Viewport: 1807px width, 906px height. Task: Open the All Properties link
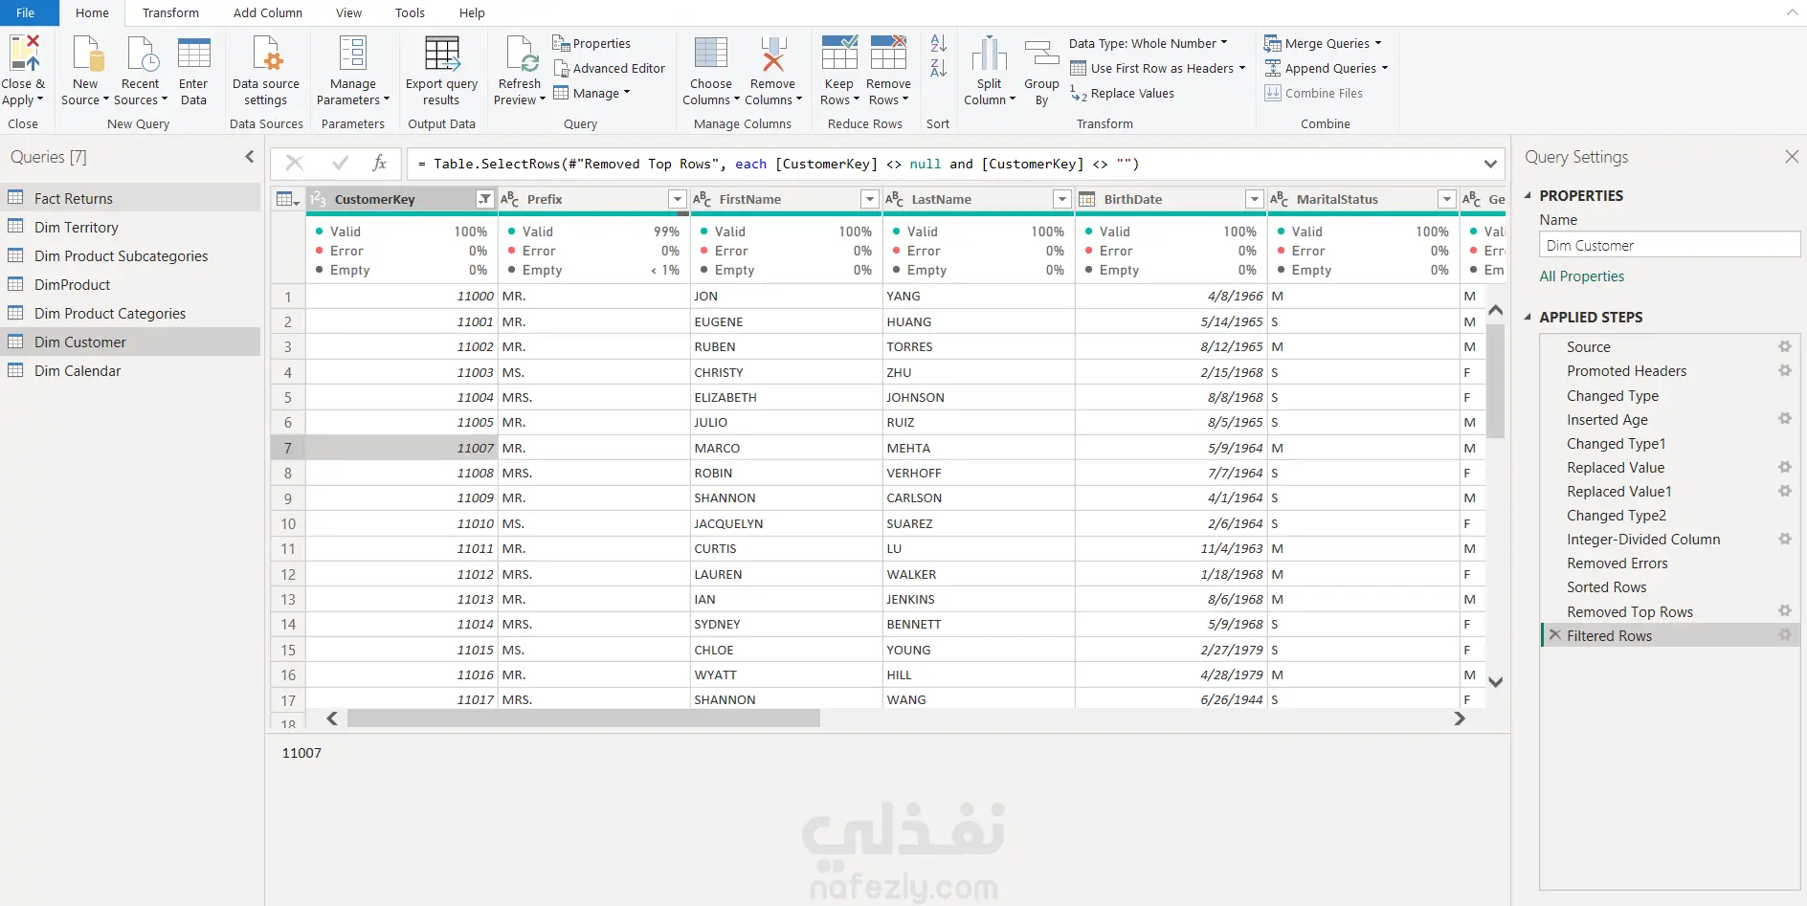click(1581, 276)
